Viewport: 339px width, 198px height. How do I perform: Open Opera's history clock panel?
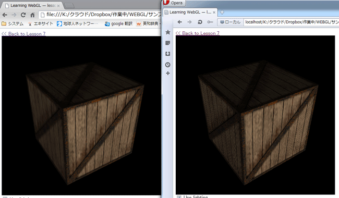[x=168, y=65]
